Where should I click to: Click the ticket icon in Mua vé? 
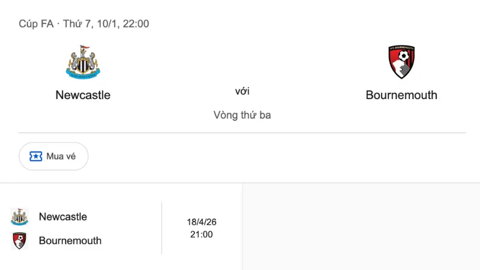pyautogui.click(x=36, y=157)
